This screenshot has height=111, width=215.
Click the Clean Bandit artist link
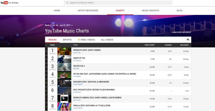pyautogui.click(x=78, y=84)
